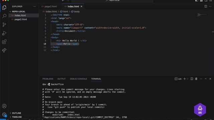Close the index.html editor tab
The image size is (214, 120).
(x=82, y=7)
